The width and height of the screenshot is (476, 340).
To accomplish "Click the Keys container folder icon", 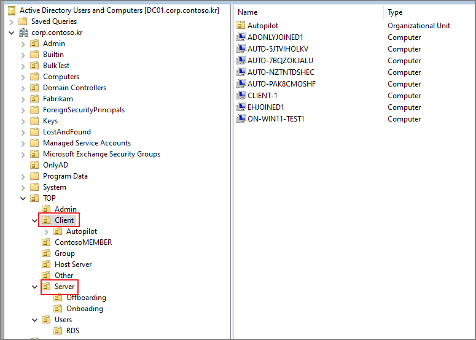I will [x=34, y=121].
